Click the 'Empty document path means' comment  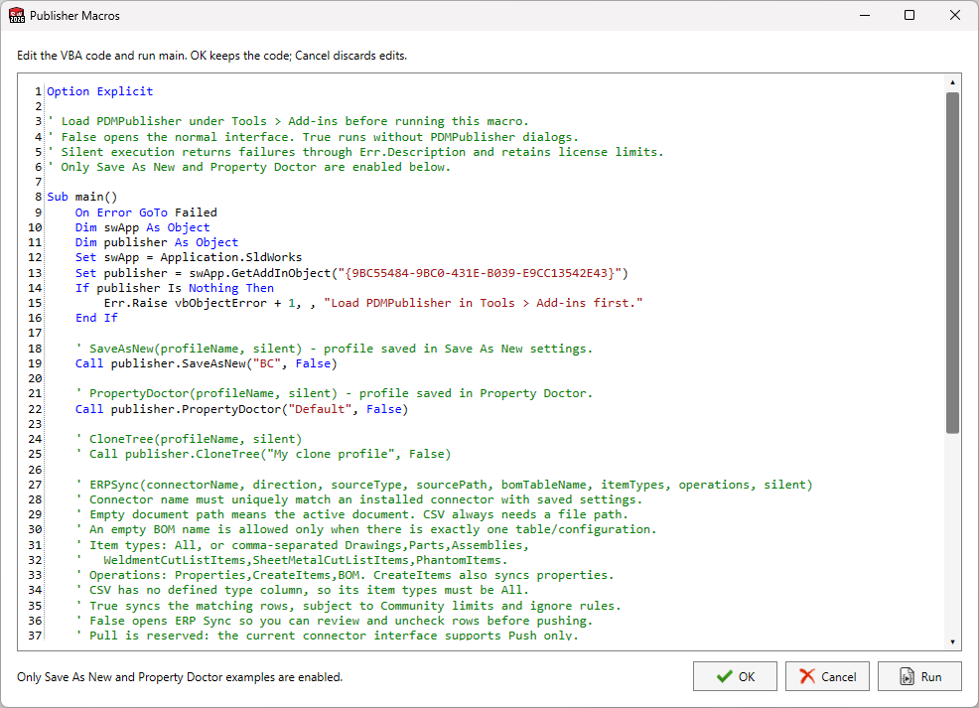pyautogui.click(x=351, y=514)
